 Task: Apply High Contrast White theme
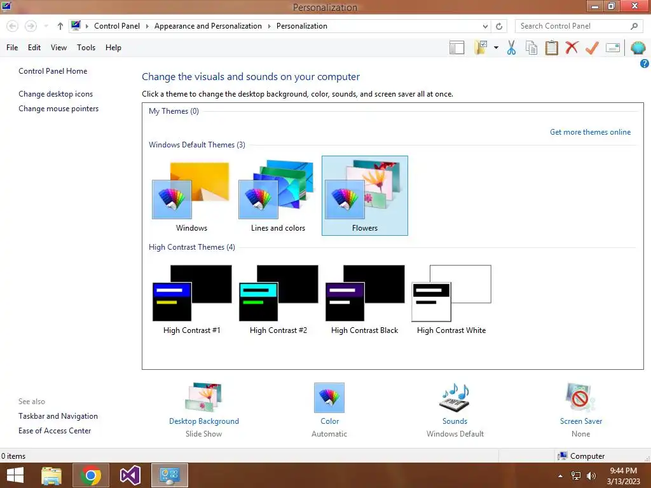451,299
